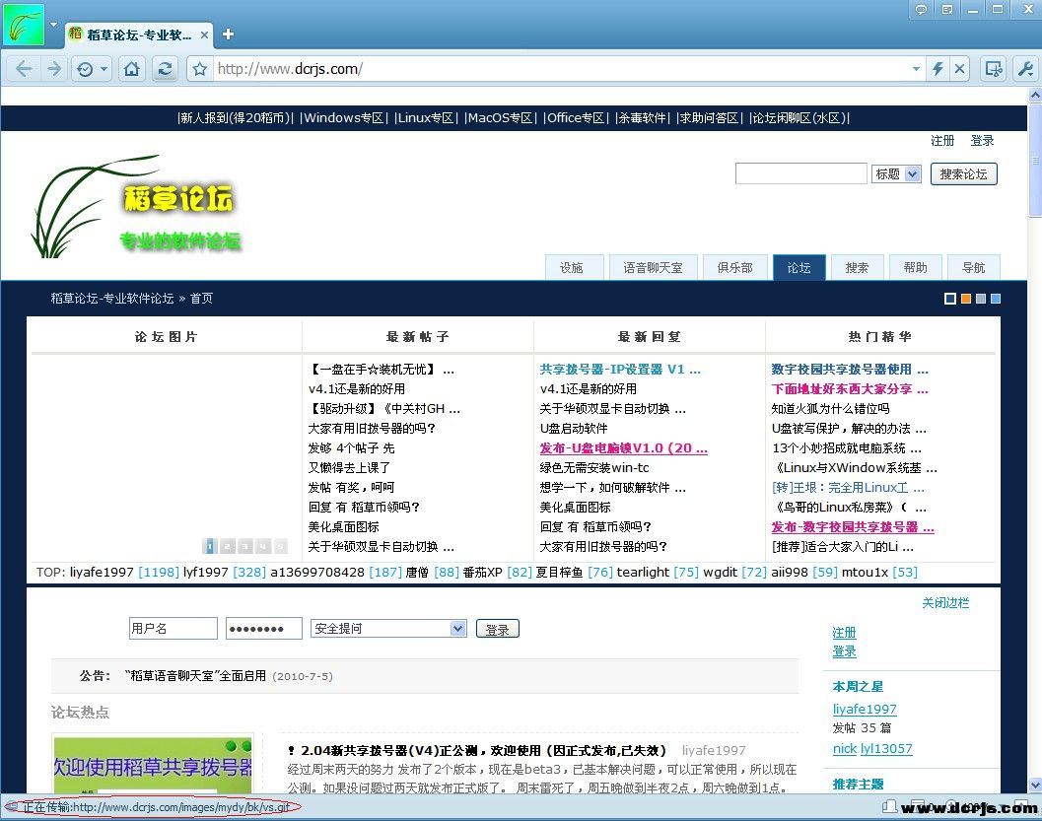The image size is (1042, 821).
Task: Reload the page with the refresh icon
Action: [x=165, y=69]
